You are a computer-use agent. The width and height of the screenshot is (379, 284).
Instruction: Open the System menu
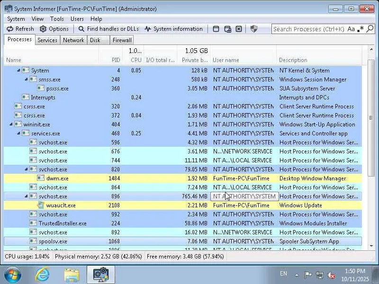click(x=16, y=19)
